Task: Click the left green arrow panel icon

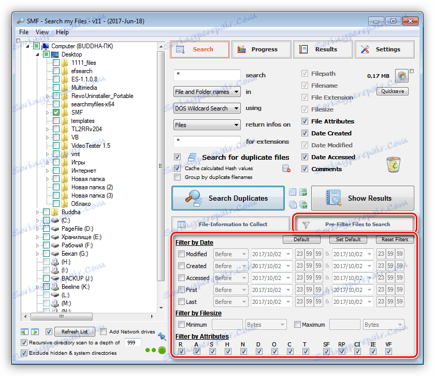Action: (x=24, y=331)
